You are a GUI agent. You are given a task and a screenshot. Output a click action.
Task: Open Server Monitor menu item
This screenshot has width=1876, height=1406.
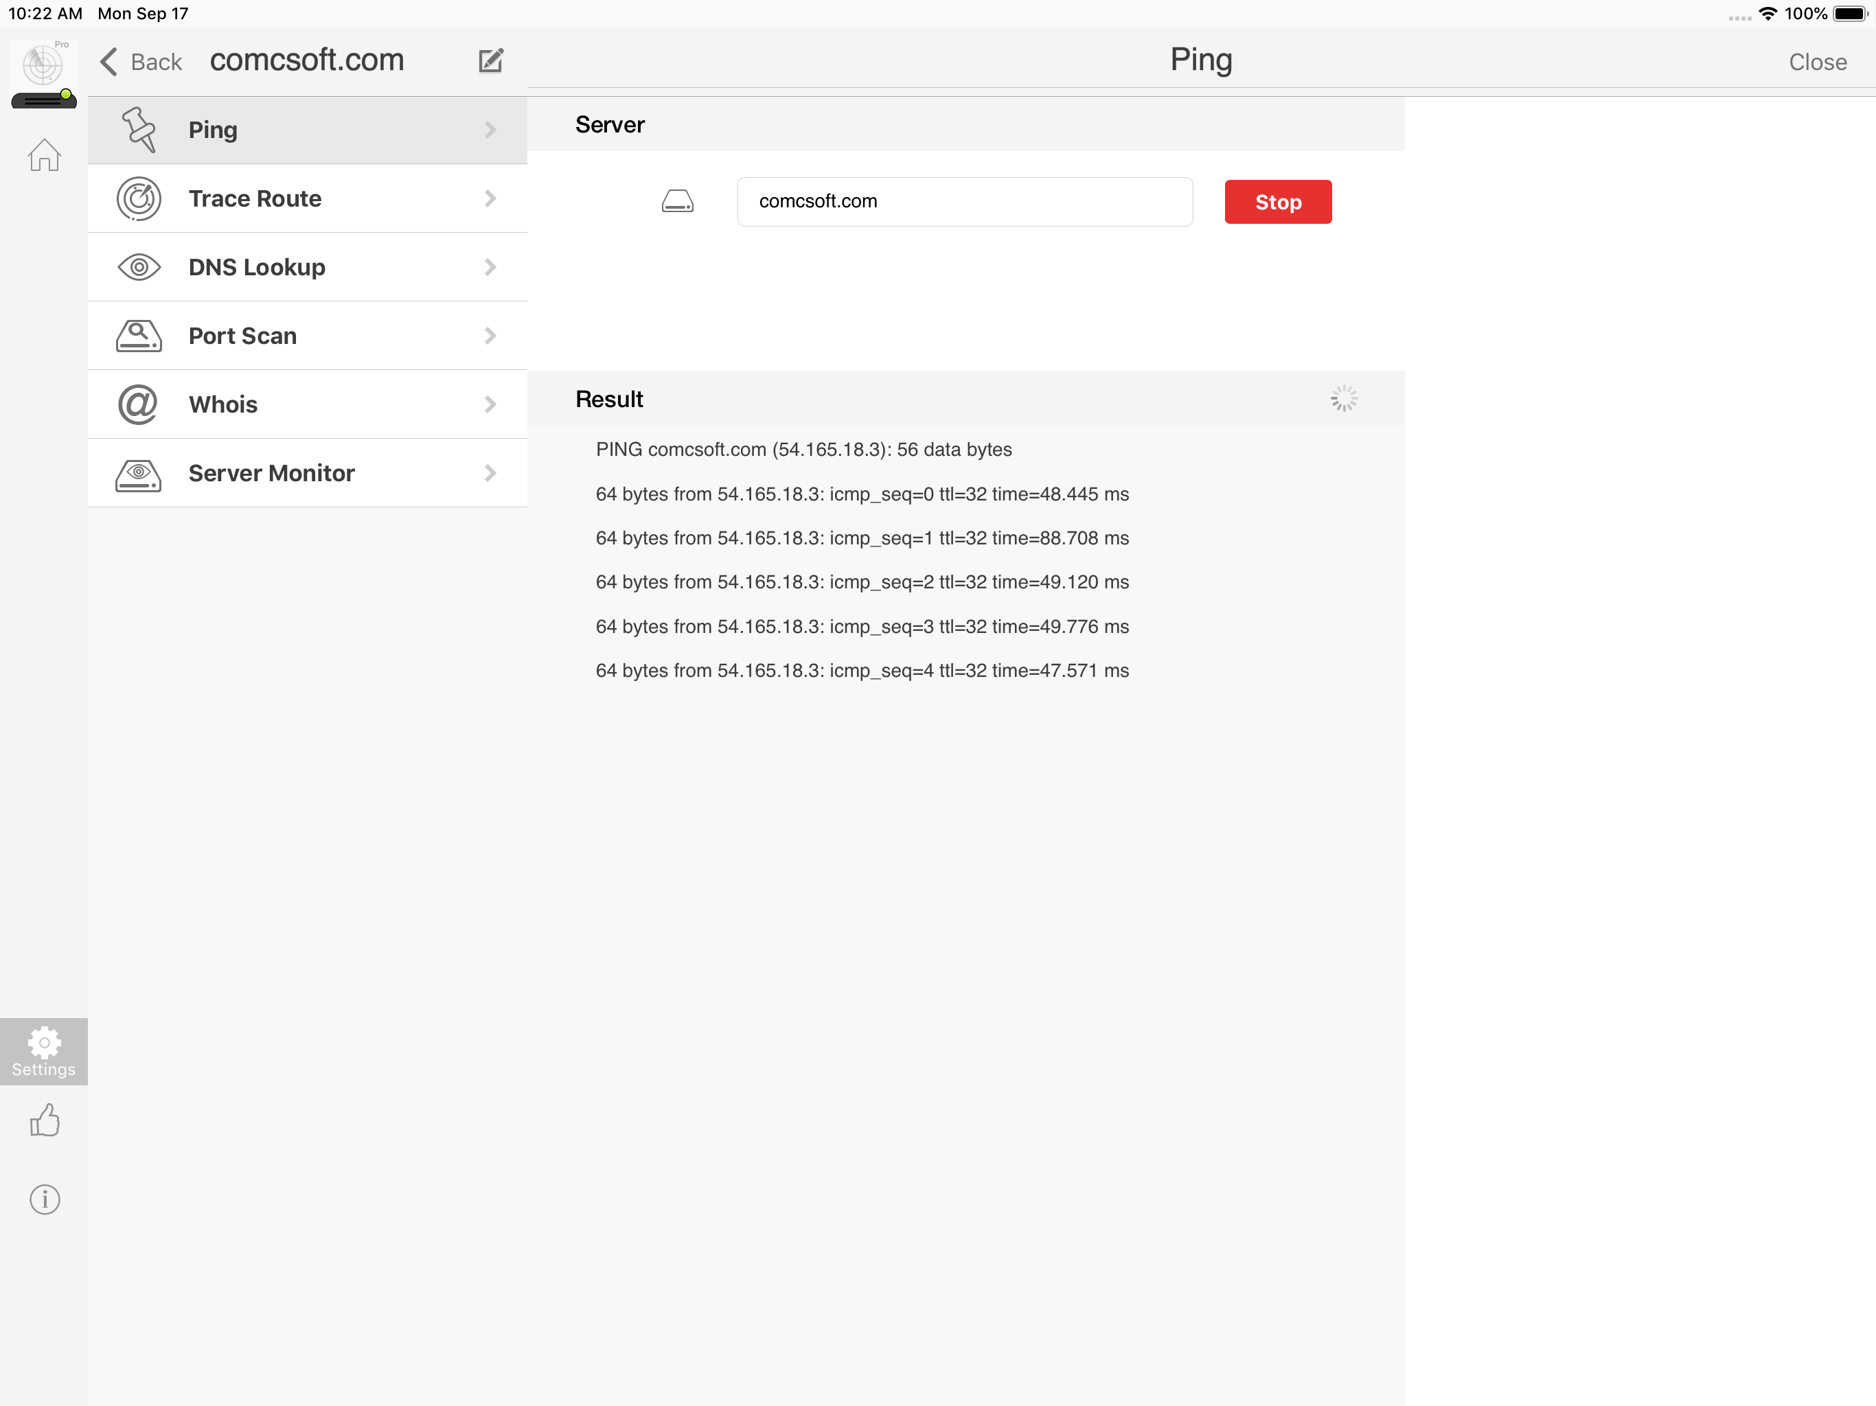271,473
